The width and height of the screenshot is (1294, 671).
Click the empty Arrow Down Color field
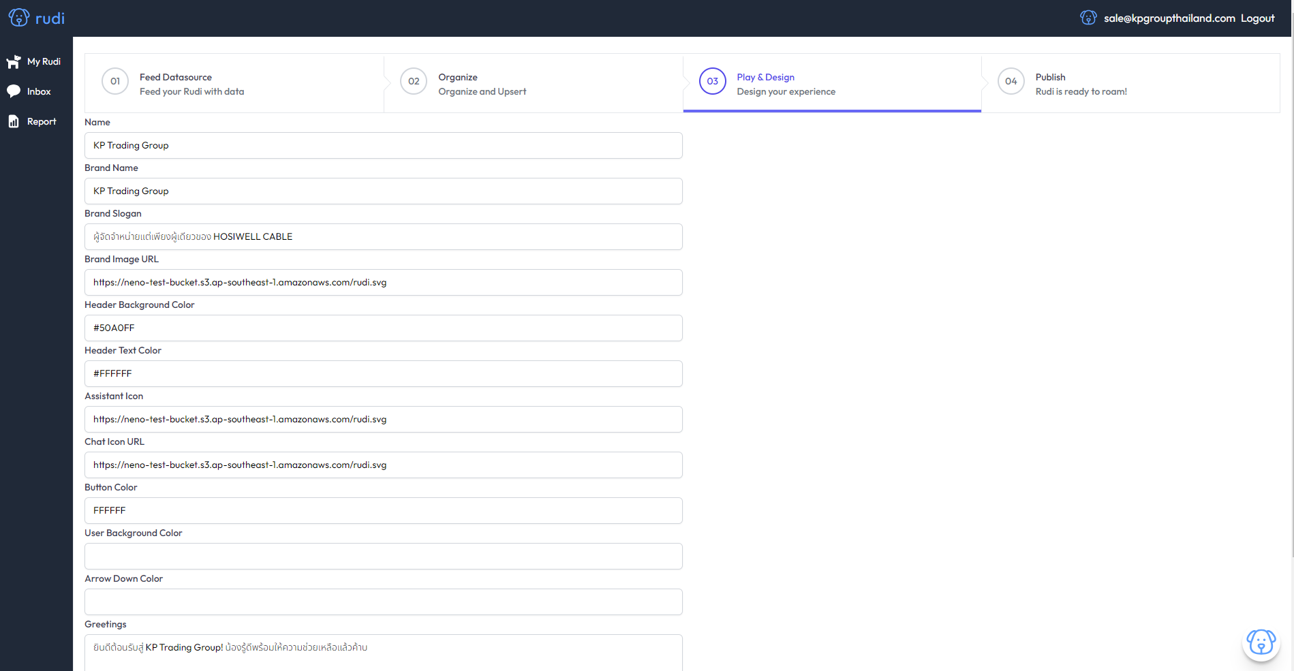tap(384, 602)
